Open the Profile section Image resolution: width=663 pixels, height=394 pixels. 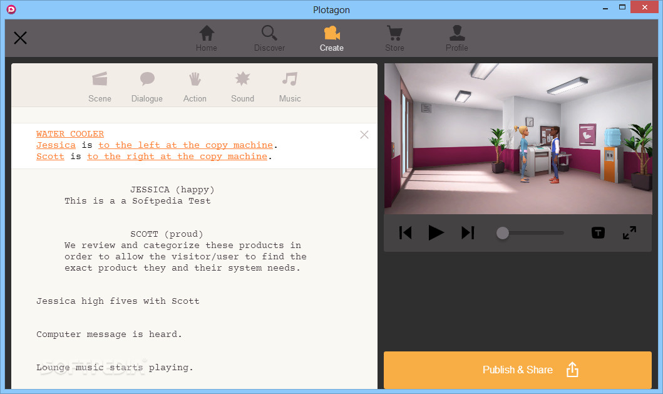click(456, 38)
